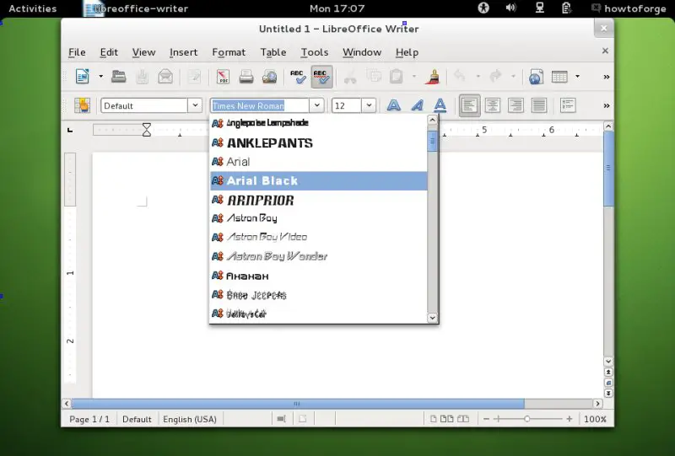
Task: Toggle Align Left
Action: coord(469,105)
